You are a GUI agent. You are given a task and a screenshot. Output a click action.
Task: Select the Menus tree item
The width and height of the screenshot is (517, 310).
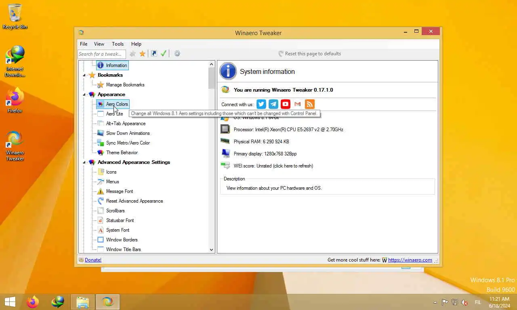coord(112,182)
